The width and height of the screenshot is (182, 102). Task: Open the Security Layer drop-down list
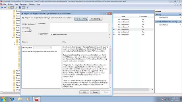point(42,48)
